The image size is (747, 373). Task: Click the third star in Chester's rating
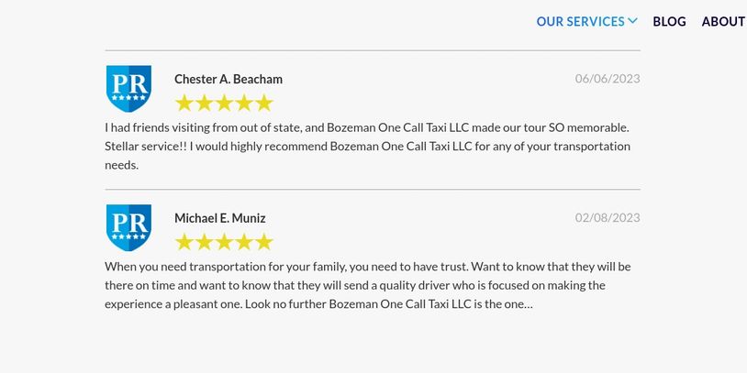pos(224,103)
